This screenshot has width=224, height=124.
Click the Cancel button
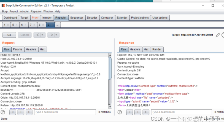pyautogui.click(x=25, y=35)
